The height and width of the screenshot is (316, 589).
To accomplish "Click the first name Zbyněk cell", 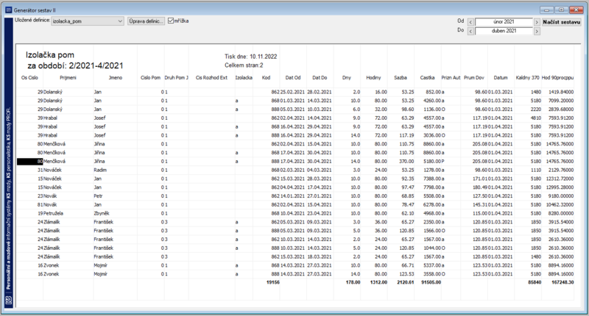I will point(102,213).
